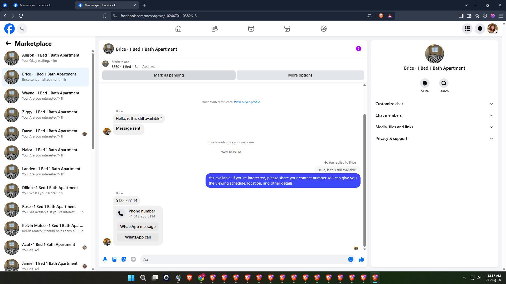This screenshot has height=284, width=506.
Task: Open the Friends icon in top navigation
Action: point(215,29)
